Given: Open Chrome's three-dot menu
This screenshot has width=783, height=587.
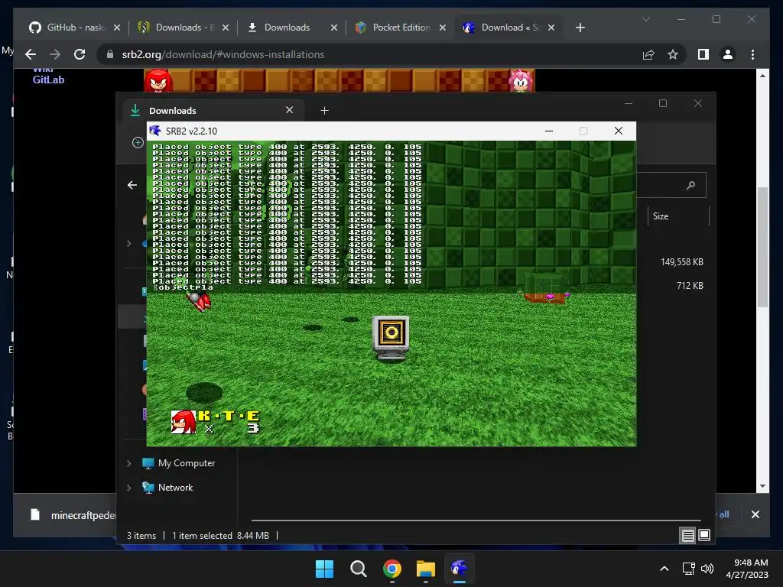Looking at the screenshot, I should point(752,54).
